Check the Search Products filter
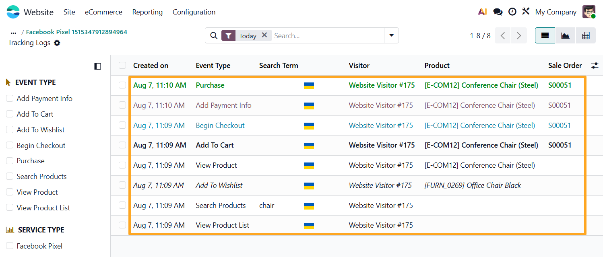 pyautogui.click(x=10, y=177)
